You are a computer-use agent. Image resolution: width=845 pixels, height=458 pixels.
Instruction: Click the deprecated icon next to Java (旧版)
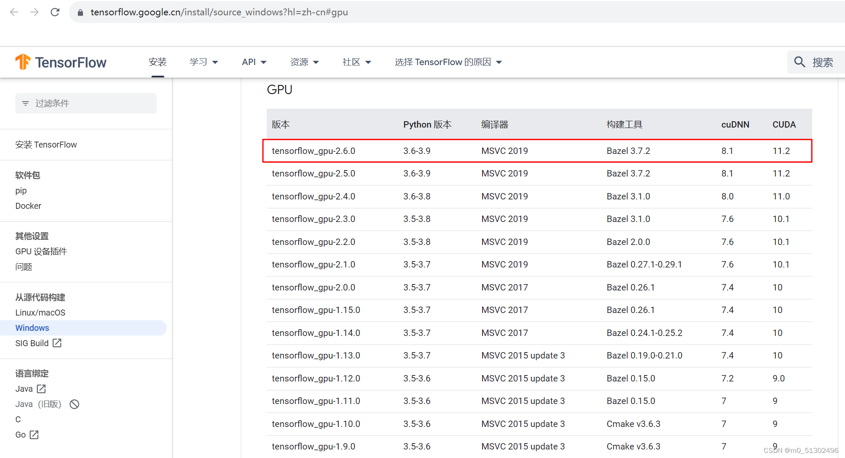(74, 404)
